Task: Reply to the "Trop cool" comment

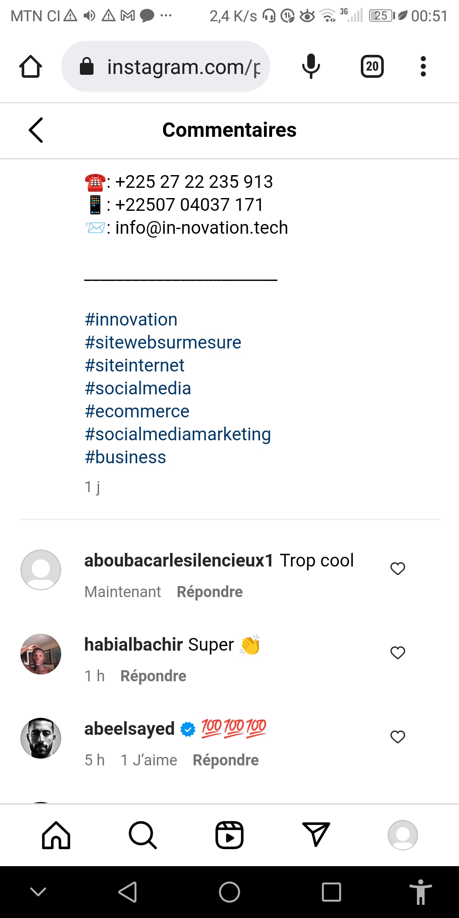Action: [210, 592]
